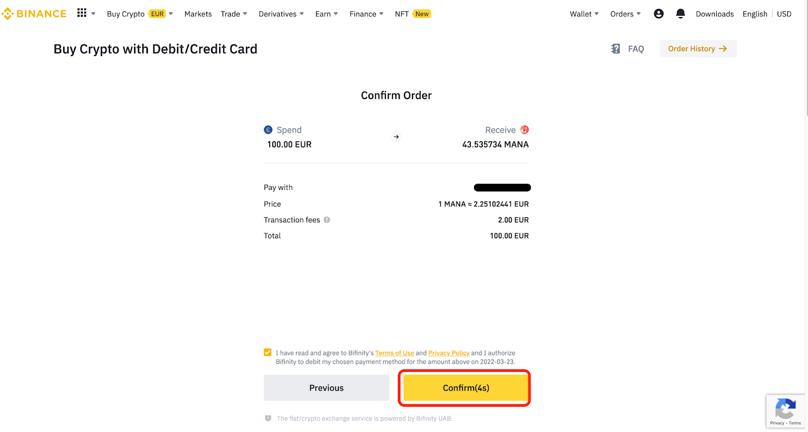Open the account profile icon

(659, 14)
